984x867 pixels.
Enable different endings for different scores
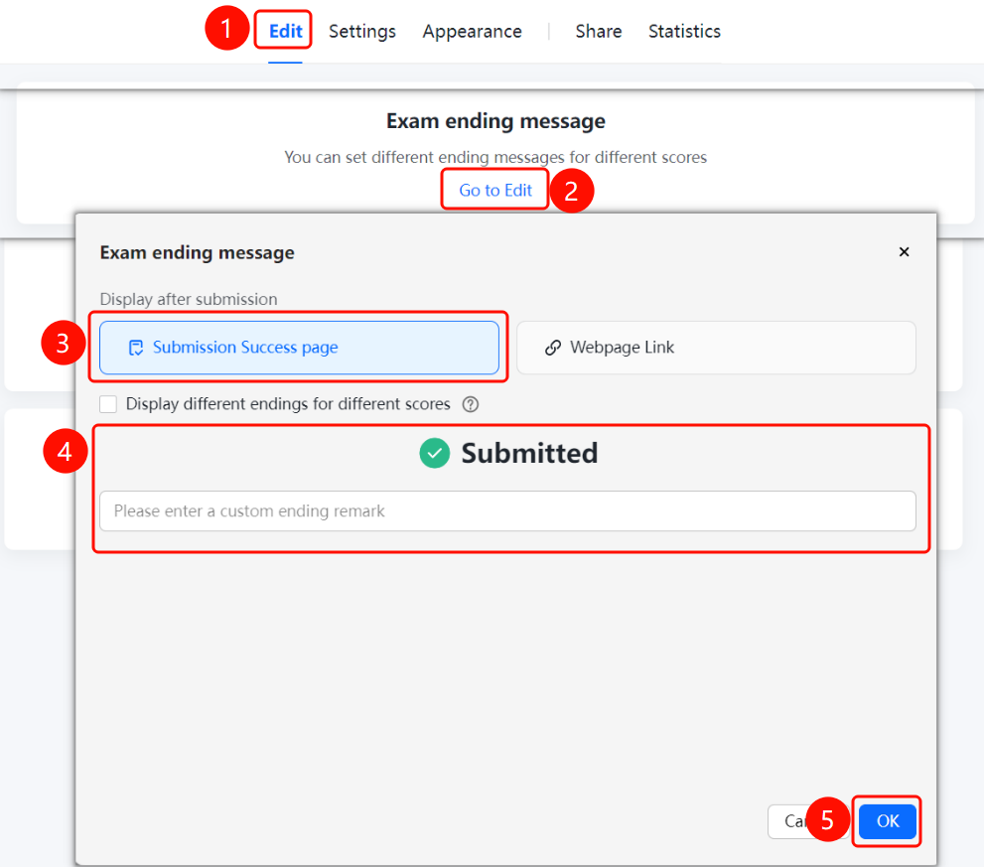tap(108, 403)
